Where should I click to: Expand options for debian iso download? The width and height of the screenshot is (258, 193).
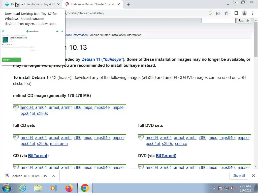coord(54,176)
